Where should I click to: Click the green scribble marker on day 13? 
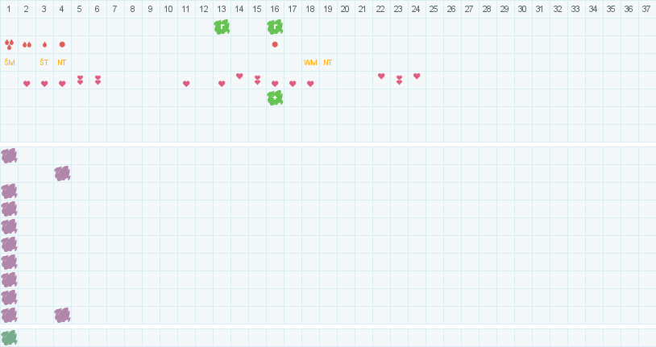(222, 27)
